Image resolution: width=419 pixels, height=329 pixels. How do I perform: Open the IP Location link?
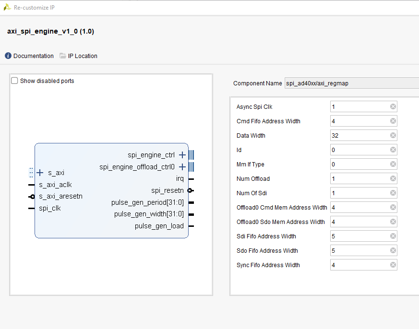pos(82,56)
